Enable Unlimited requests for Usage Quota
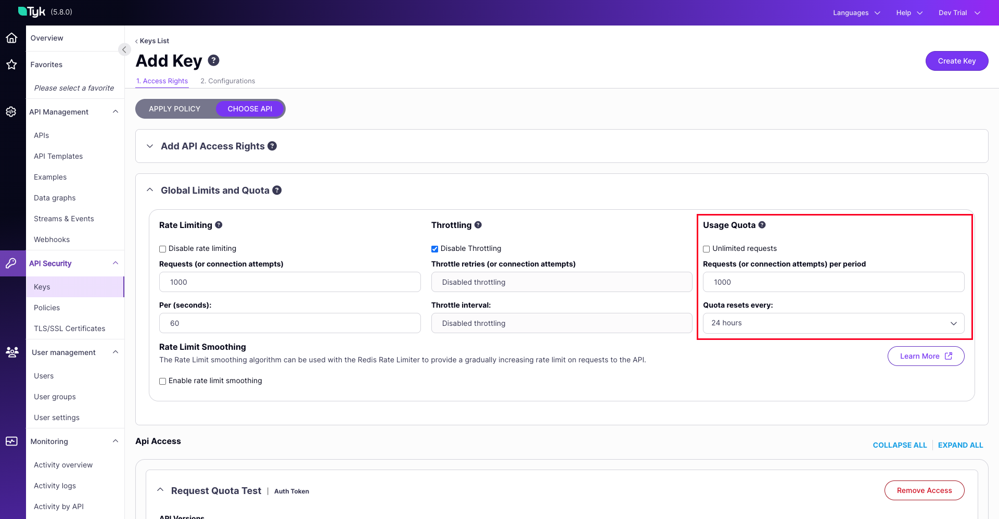Viewport: 999px width, 519px height. [706, 249]
